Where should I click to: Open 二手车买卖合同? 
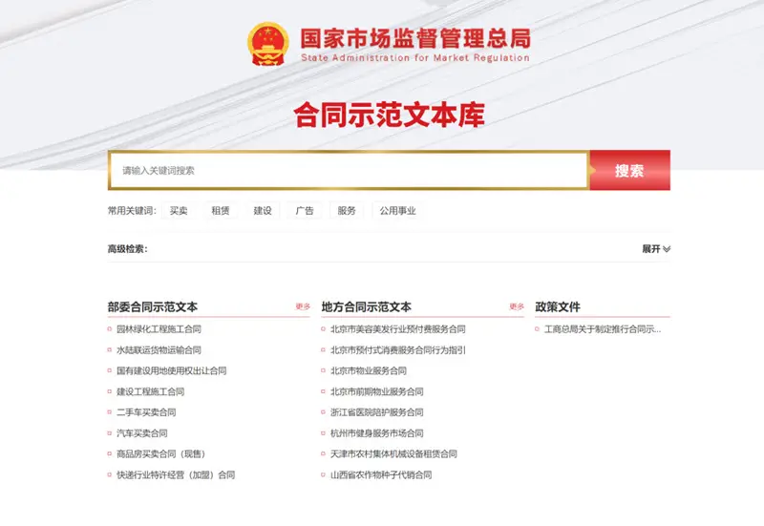coord(146,412)
